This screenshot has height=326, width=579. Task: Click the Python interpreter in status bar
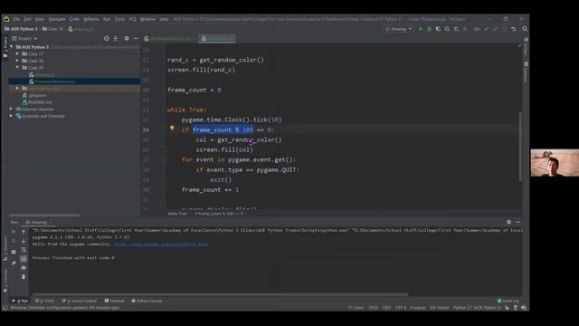[477, 308]
